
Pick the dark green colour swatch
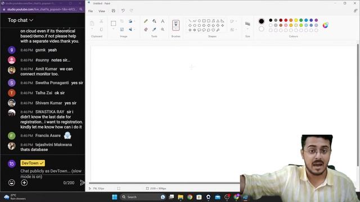click(x=301, y=20)
